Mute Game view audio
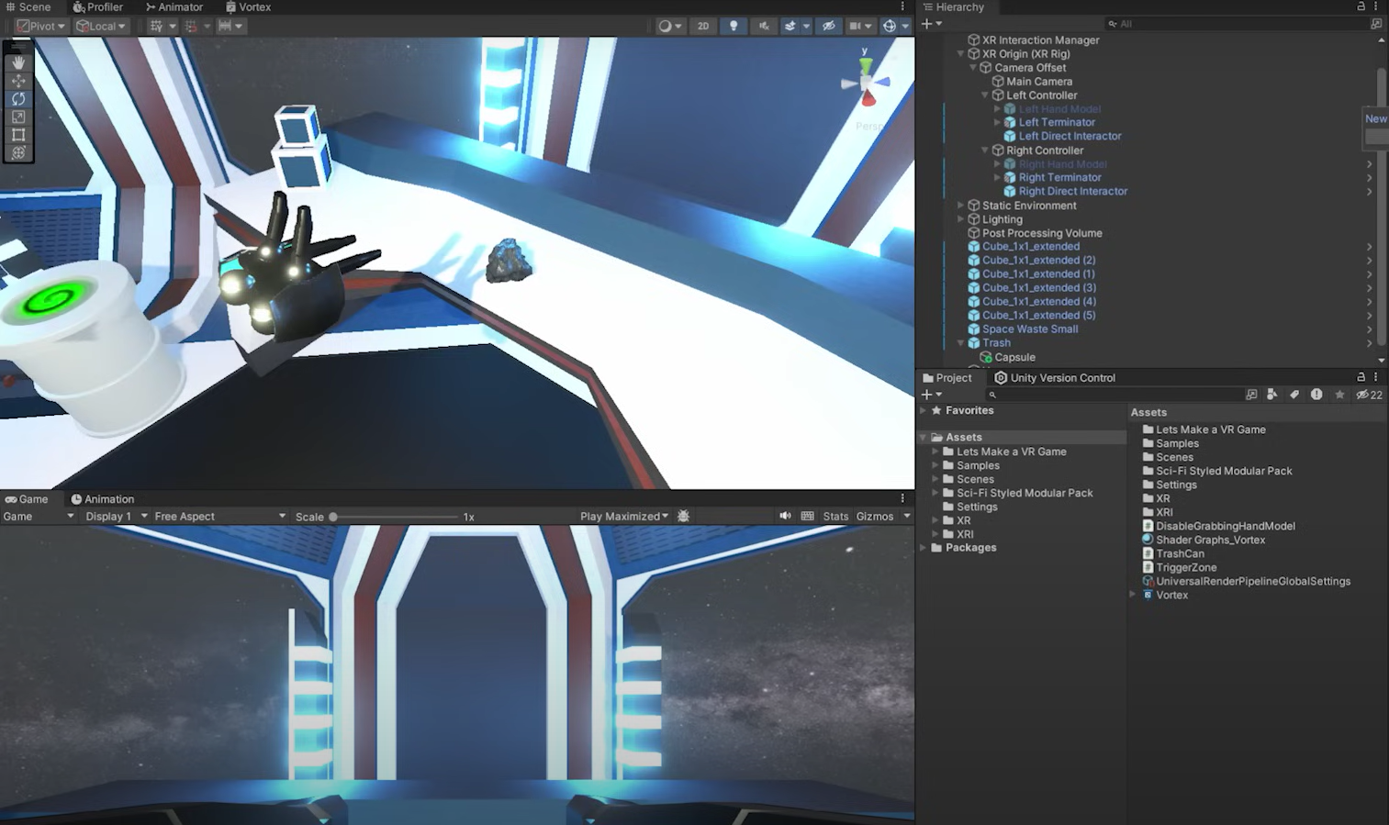The height and width of the screenshot is (825, 1389). (x=785, y=516)
